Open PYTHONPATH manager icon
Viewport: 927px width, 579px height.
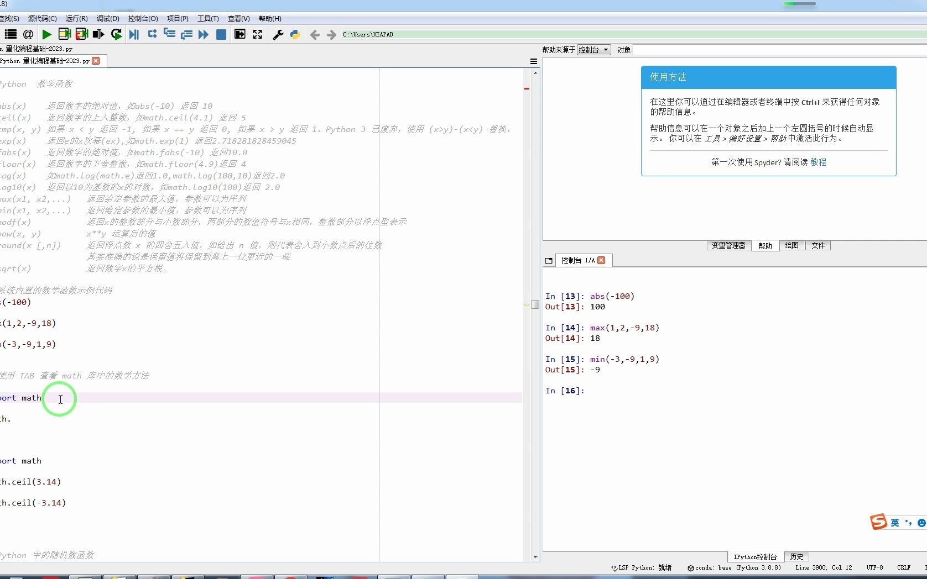click(295, 34)
